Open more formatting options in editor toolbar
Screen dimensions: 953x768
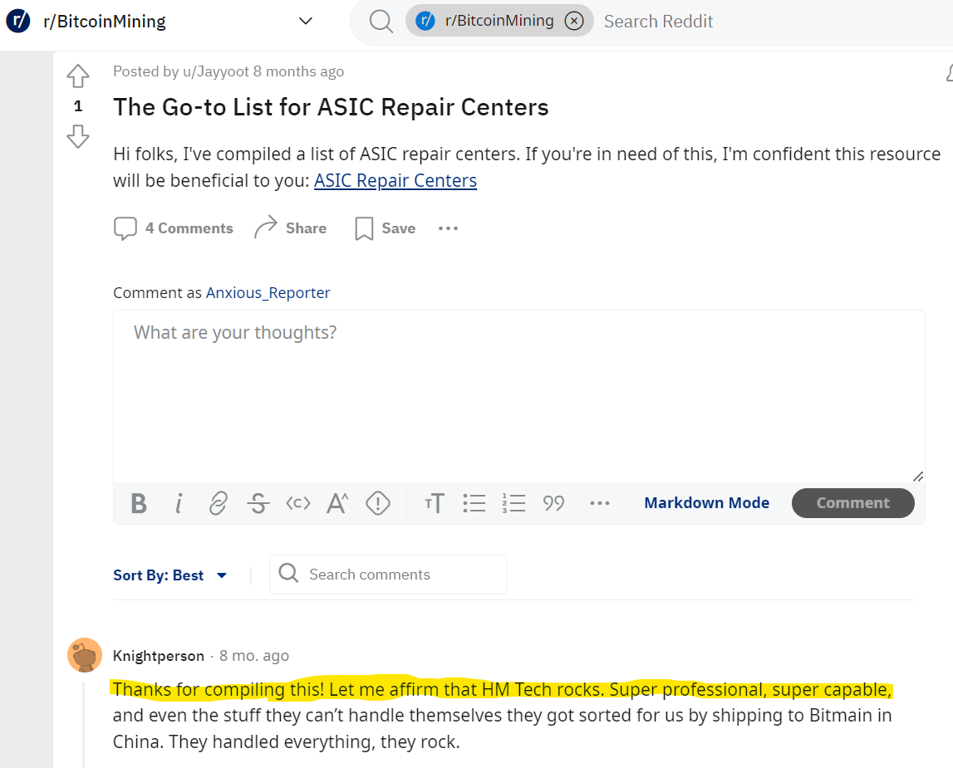pyautogui.click(x=599, y=503)
